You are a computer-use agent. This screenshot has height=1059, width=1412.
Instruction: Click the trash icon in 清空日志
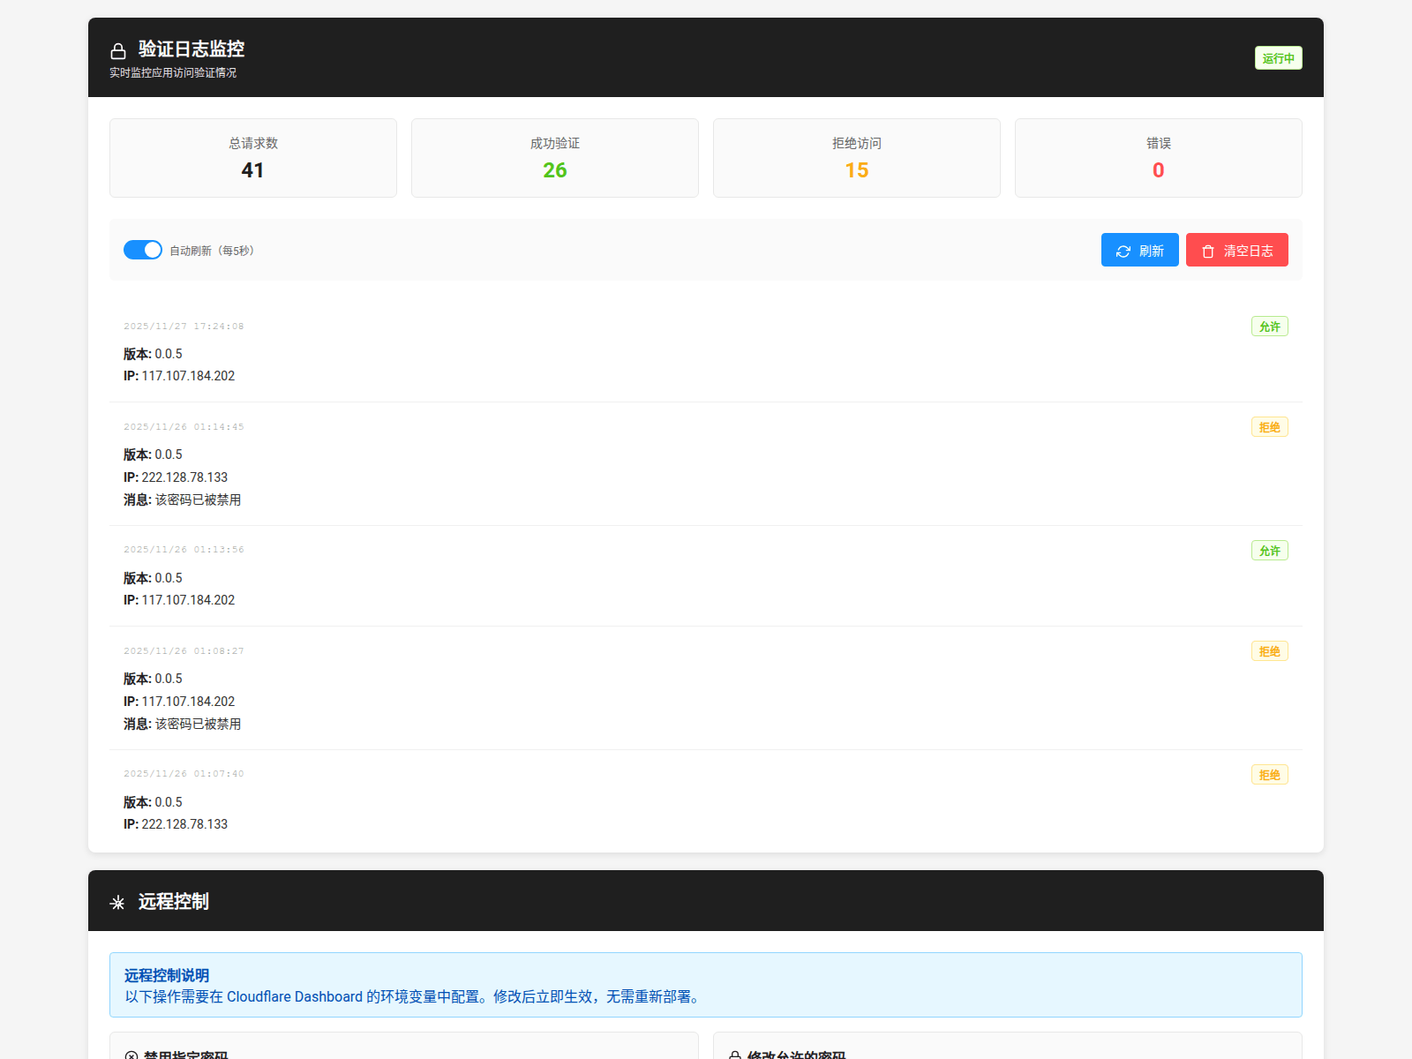click(x=1208, y=252)
